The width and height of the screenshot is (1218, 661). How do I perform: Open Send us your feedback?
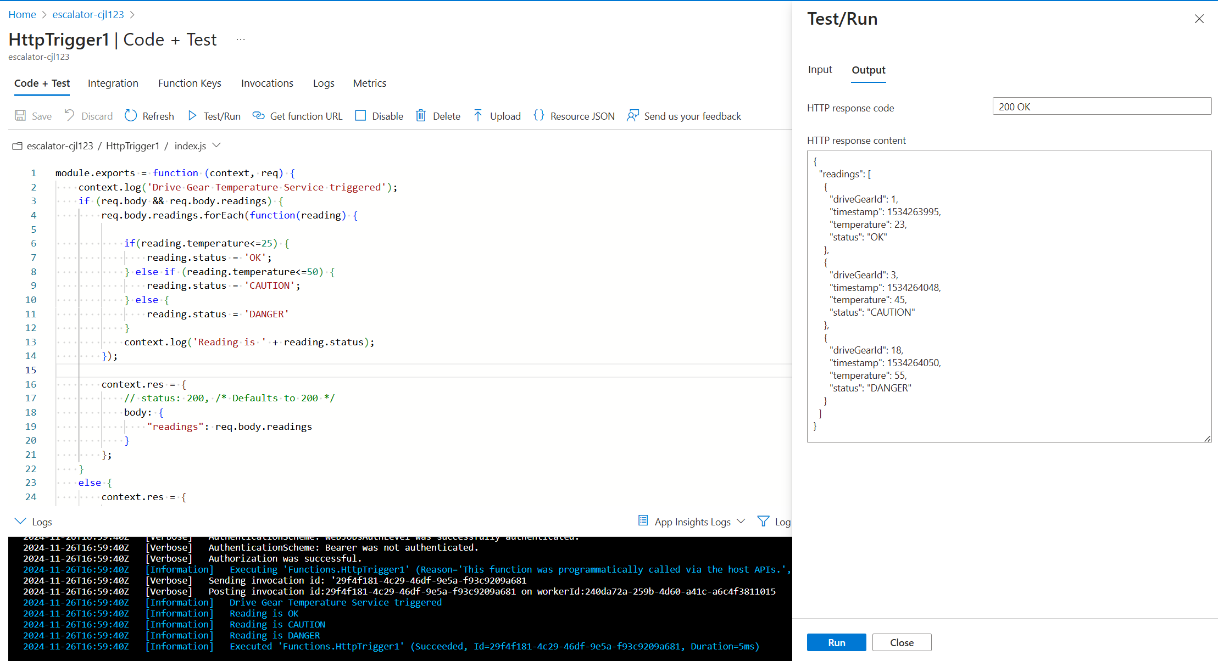tap(684, 116)
